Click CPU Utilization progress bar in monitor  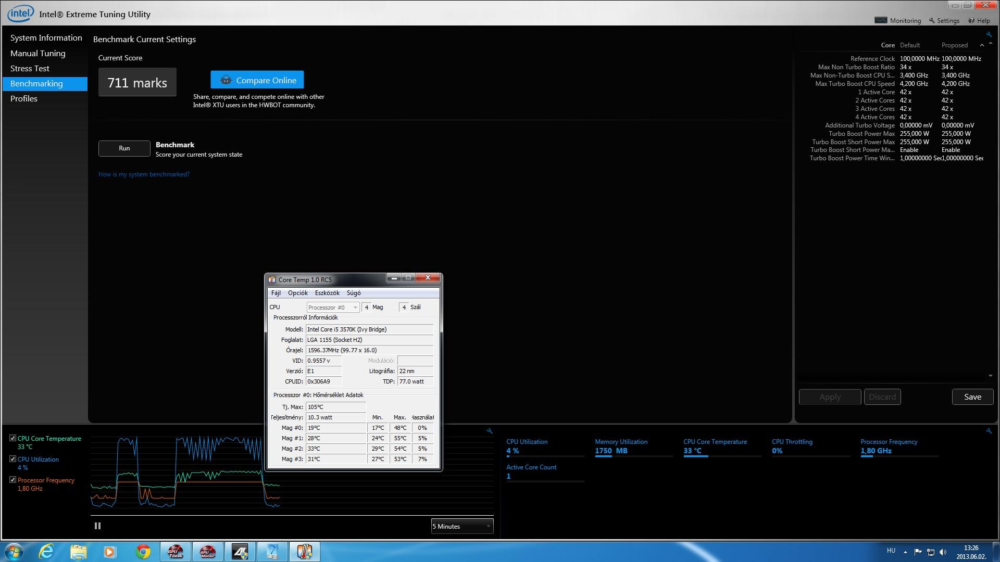[545, 456]
